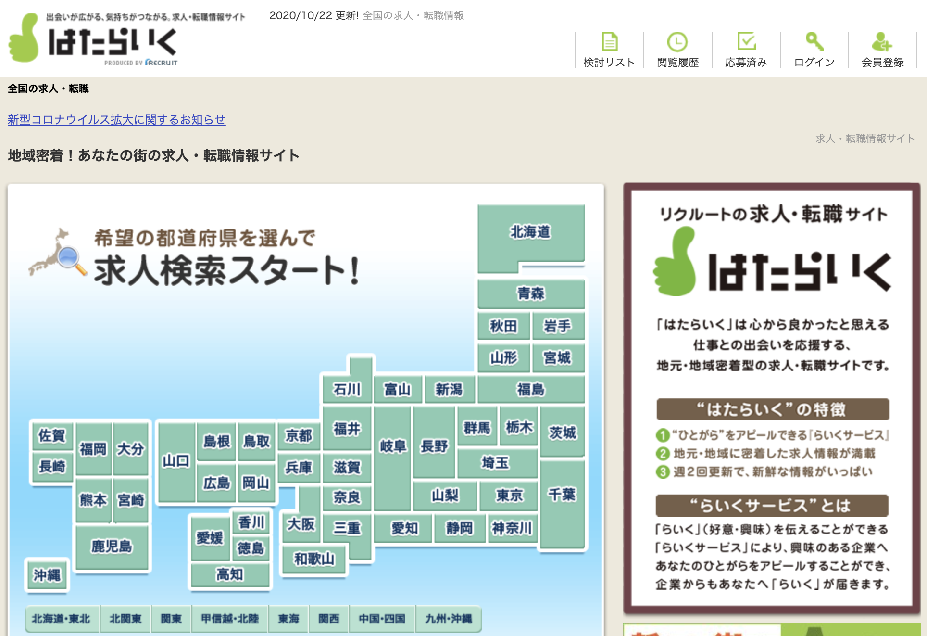
Task: Select 北海道 on the map
Action: [x=531, y=232]
